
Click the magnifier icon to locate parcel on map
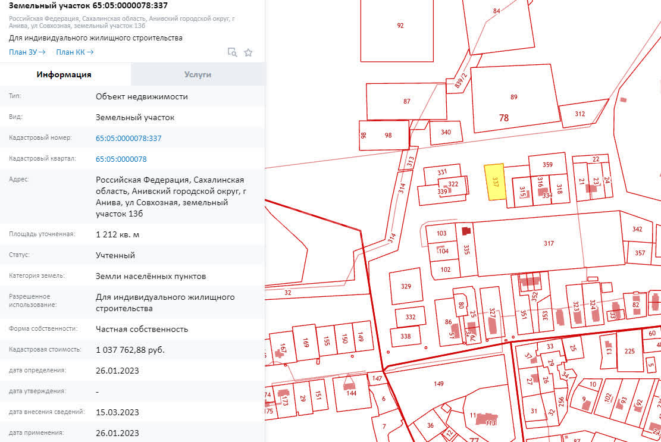point(233,52)
